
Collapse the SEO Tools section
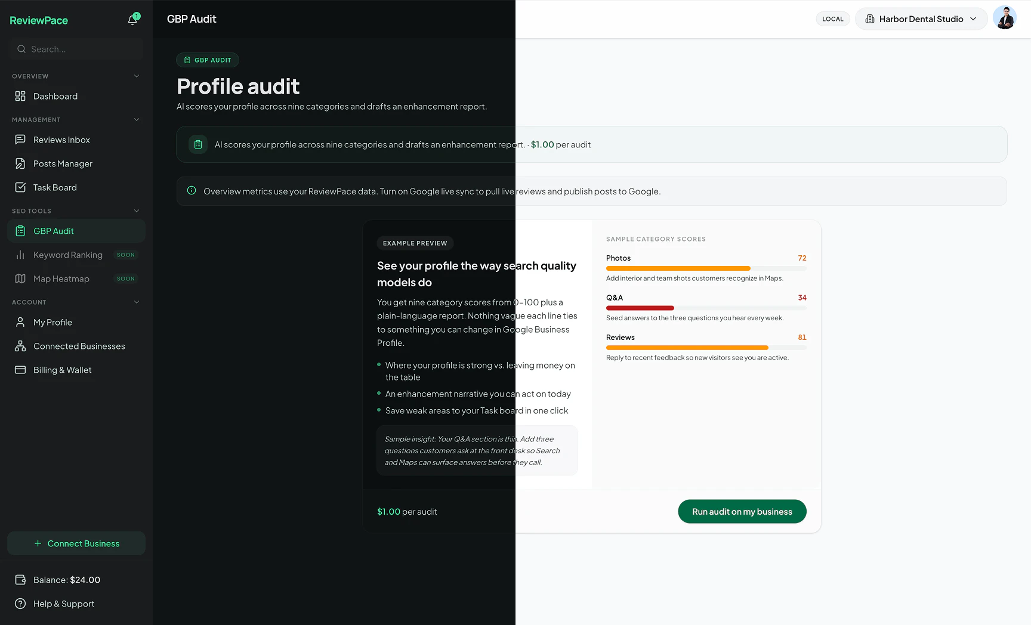pos(137,211)
